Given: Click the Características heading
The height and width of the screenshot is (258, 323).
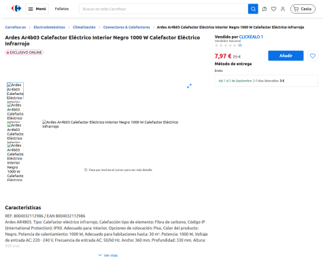Looking at the screenshot, I should tap(23, 208).
